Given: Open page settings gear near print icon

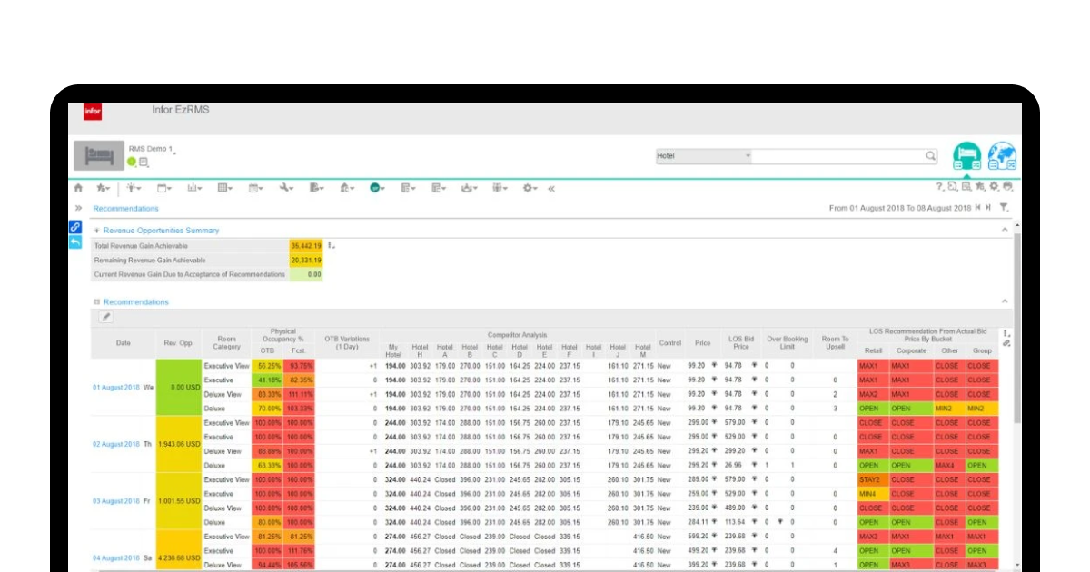Looking at the screenshot, I should point(994,186).
